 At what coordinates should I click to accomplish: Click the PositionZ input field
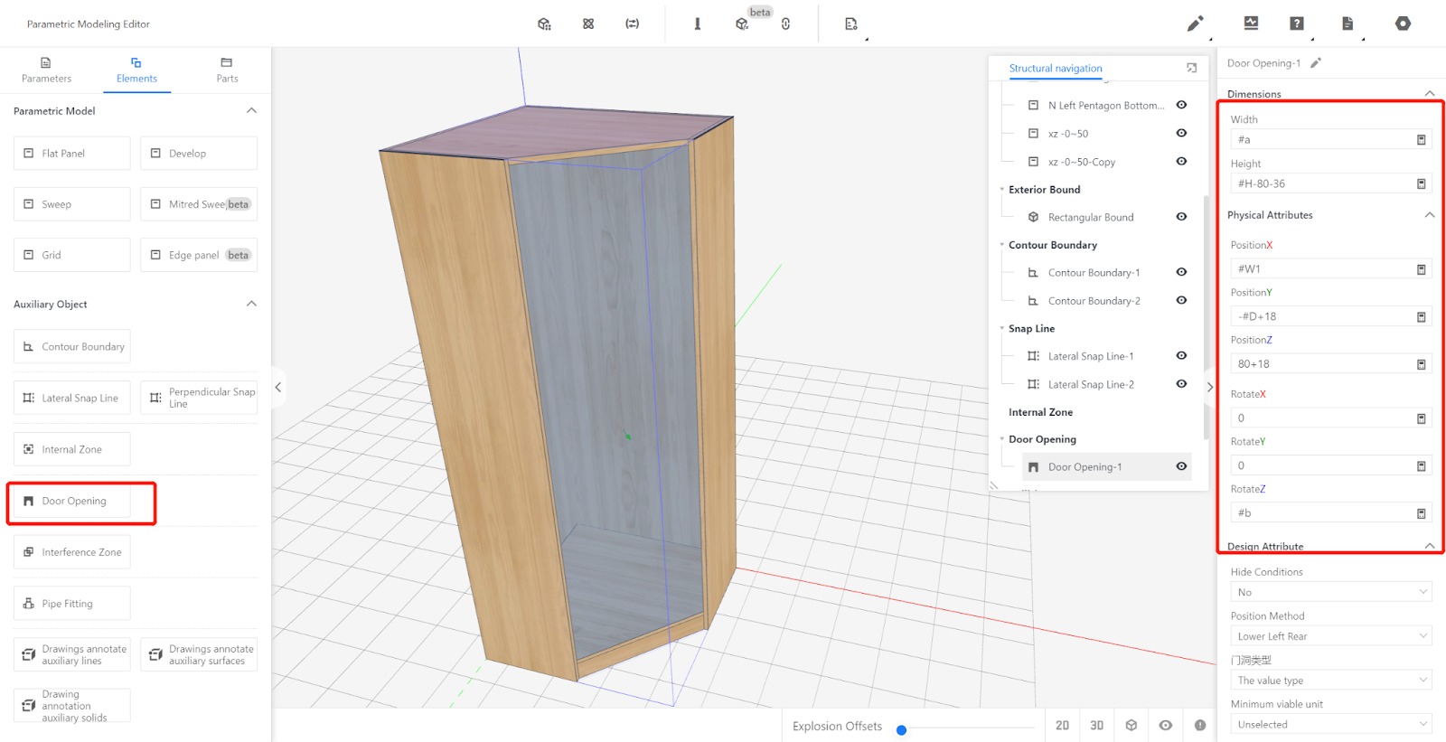pos(1321,364)
